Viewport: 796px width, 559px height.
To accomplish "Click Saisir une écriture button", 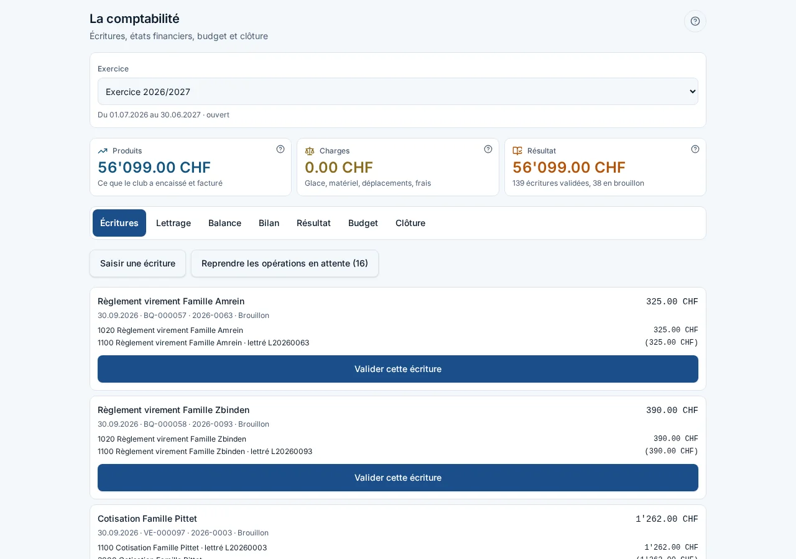I will click(x=137, y=263).
